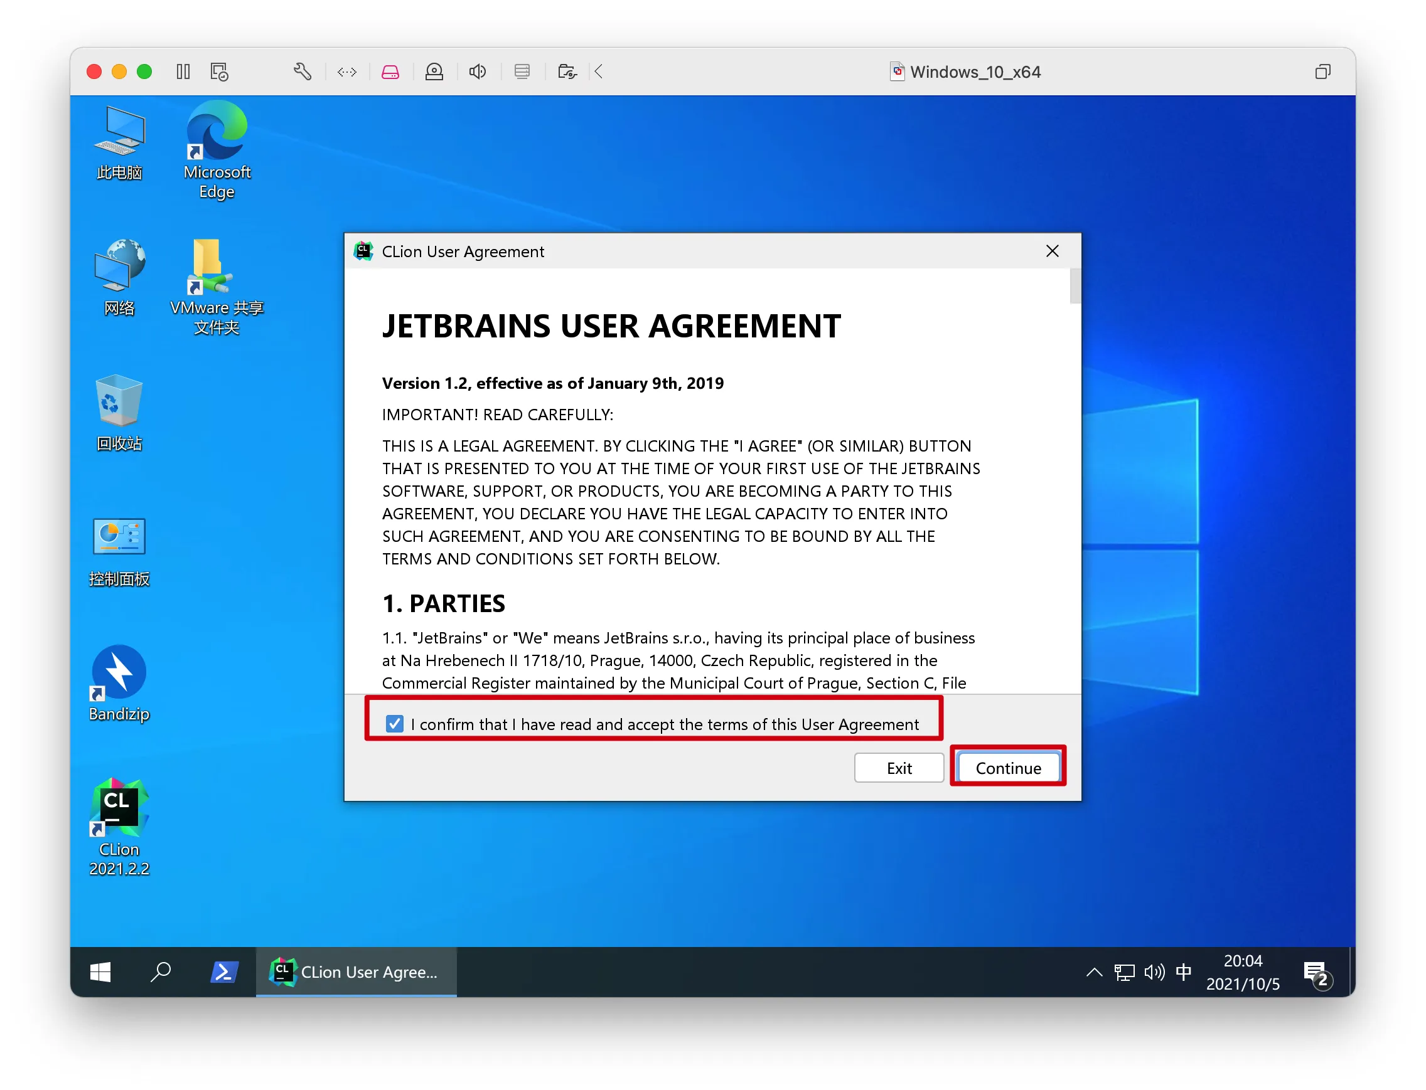
Task: Collapse the VMware toolbar with the left chevron
Action: [x=599, y=71]
